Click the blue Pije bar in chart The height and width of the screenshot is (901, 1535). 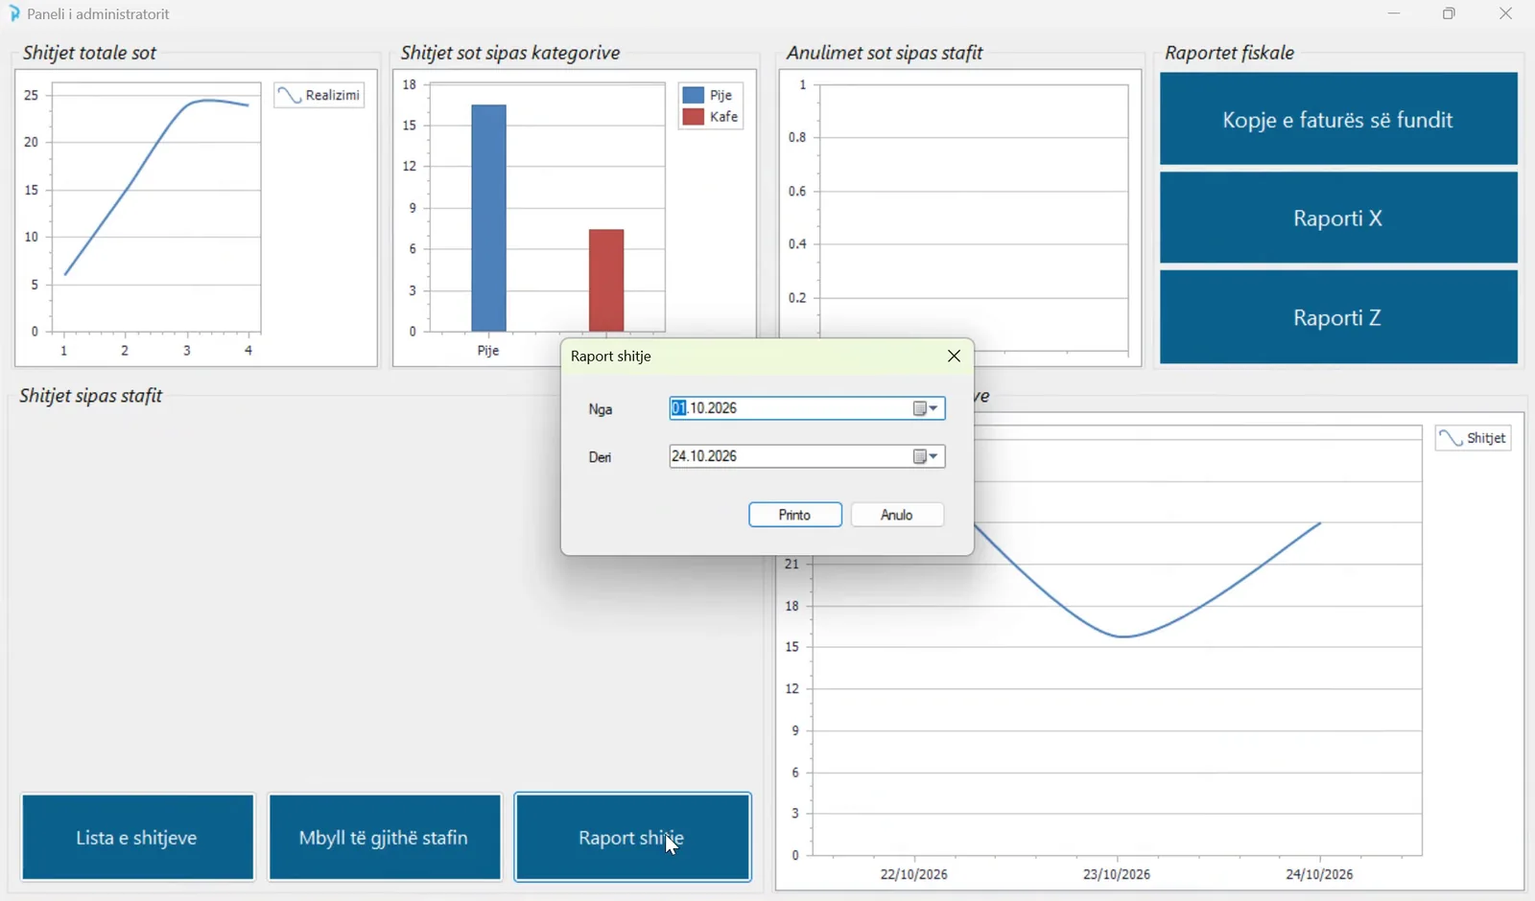(489, 218)
